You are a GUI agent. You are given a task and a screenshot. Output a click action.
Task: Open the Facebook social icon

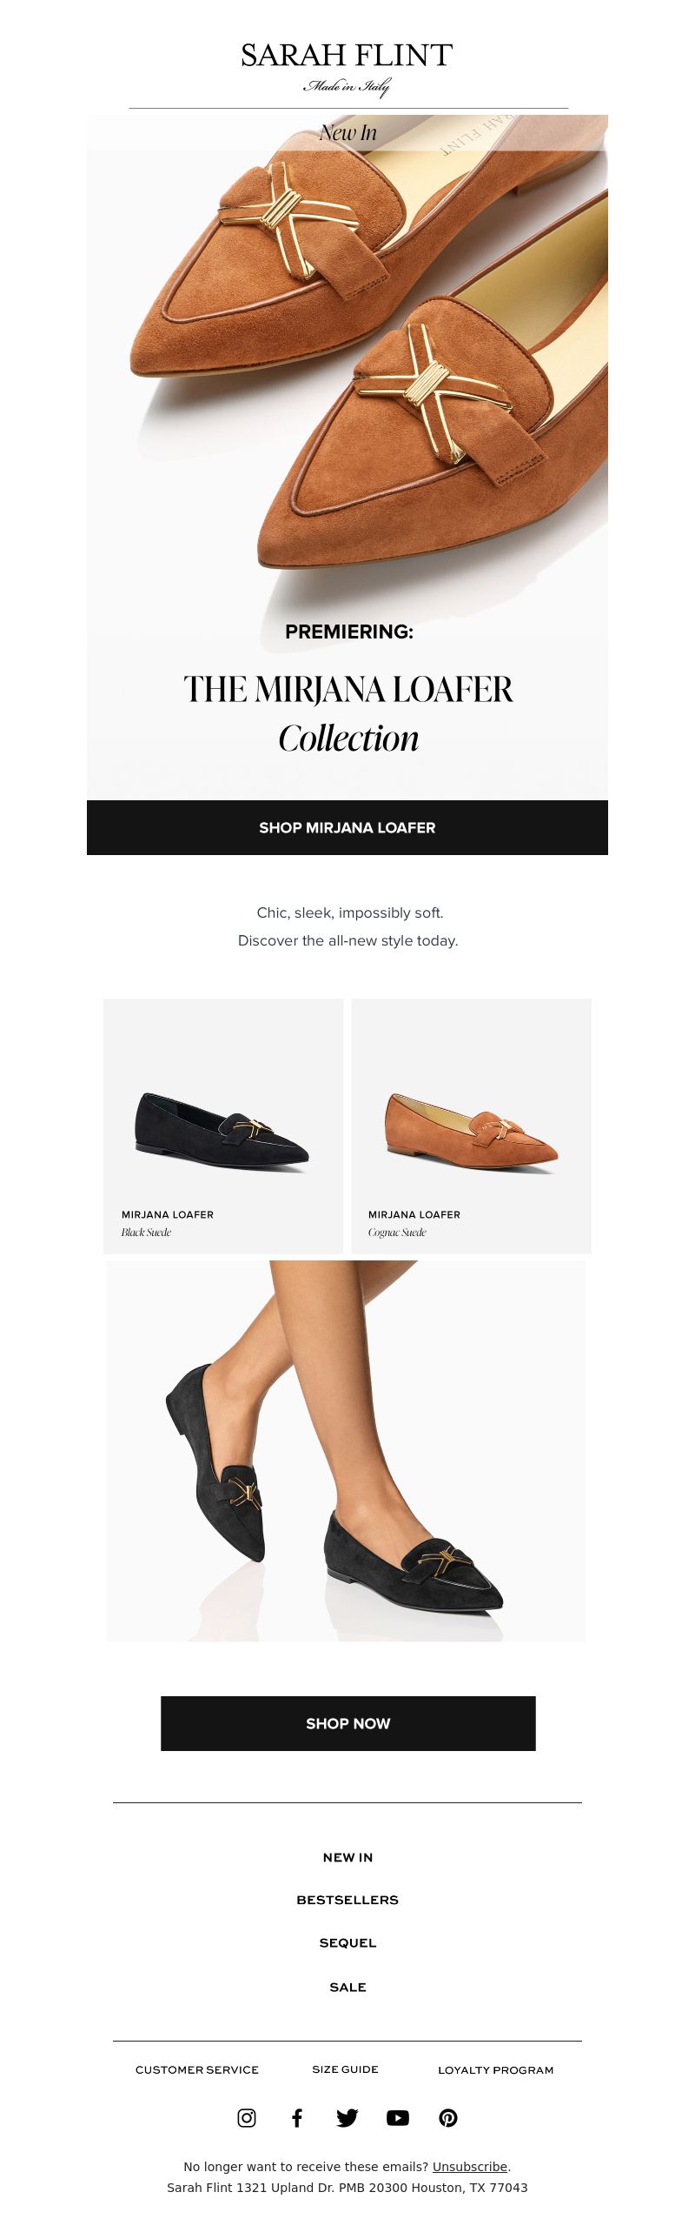click(297, 2118)
